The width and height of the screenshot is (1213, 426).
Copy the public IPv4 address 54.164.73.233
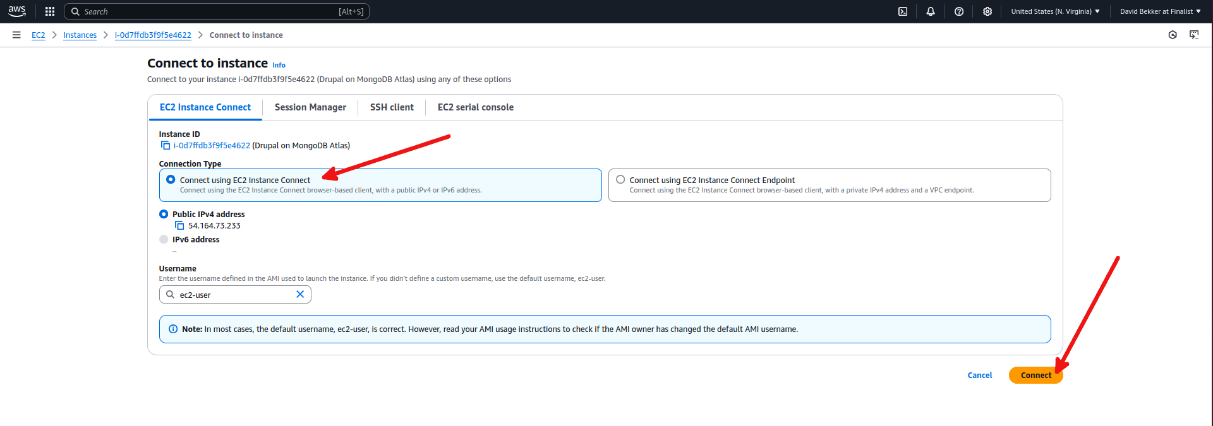point(179,225)
